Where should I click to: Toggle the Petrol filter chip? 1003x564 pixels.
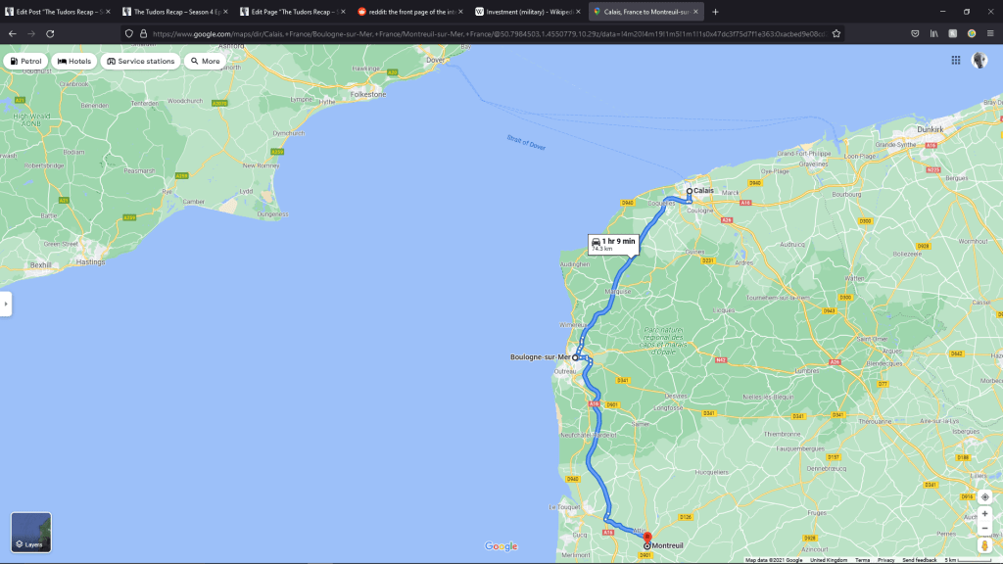26,61
